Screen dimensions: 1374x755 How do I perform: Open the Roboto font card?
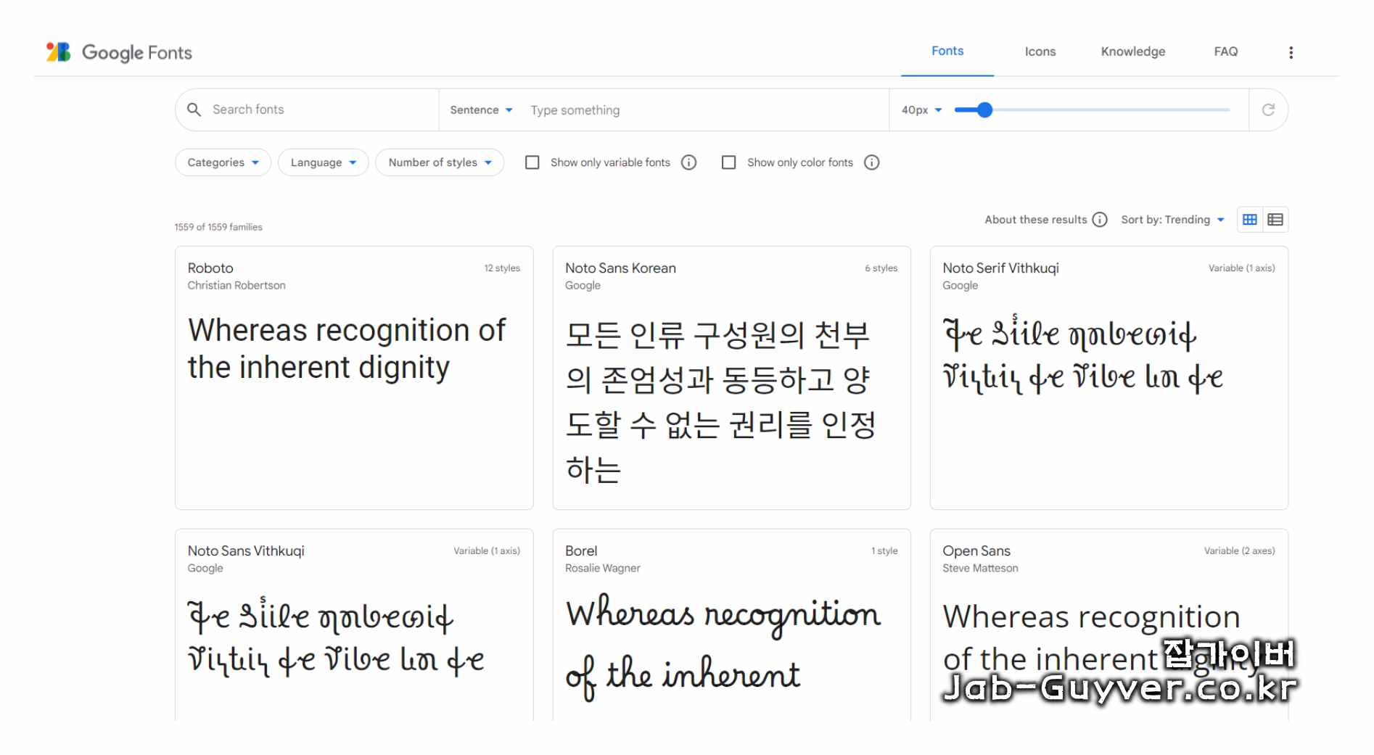(354, 378)
